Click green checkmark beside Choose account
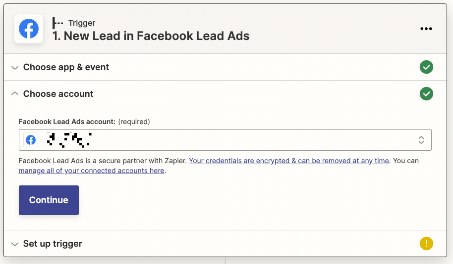Viewport: 453px width, 264px height. [426, 94]
